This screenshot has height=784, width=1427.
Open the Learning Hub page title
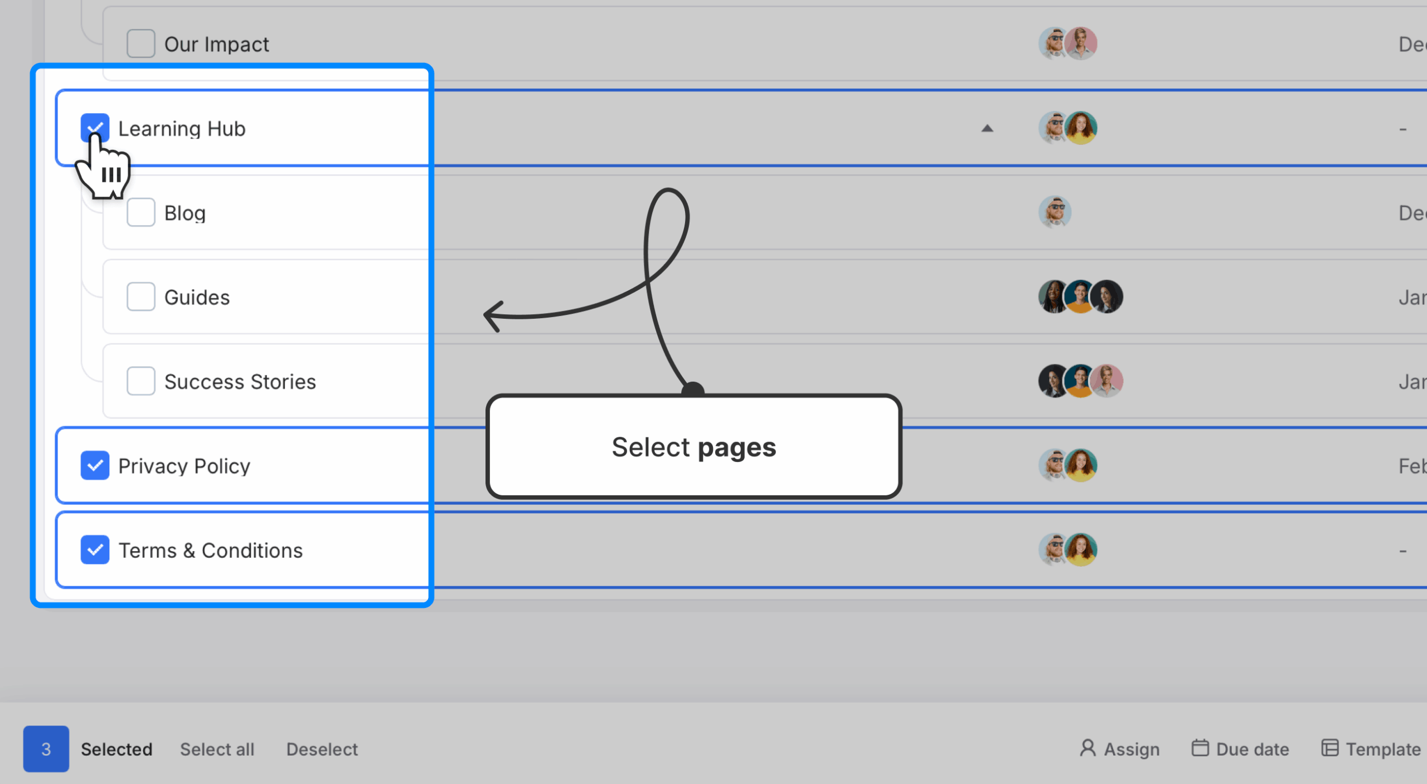[182, 129]
